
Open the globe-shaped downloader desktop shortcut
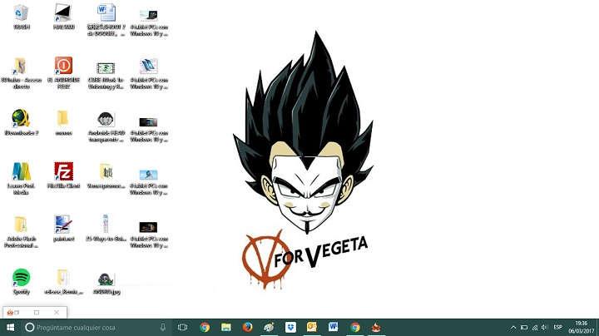coord(21,118)
